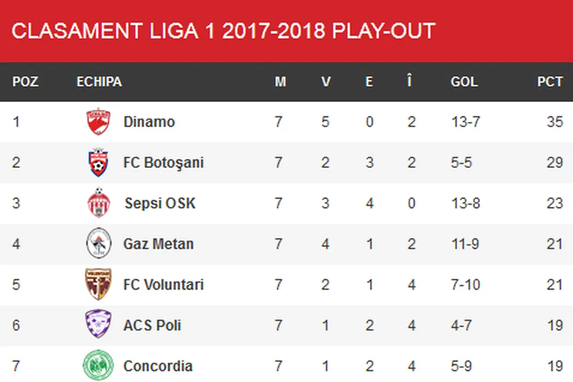The image size is (573, 382).
Task: Click the Dinamo club crest icon
Action: pyautogui.click(x=99, y=121)
